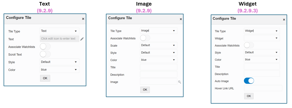The width and height of the screenshot is (292, 108).
Task: Disable the Auto Image switch
Action: 249,81
